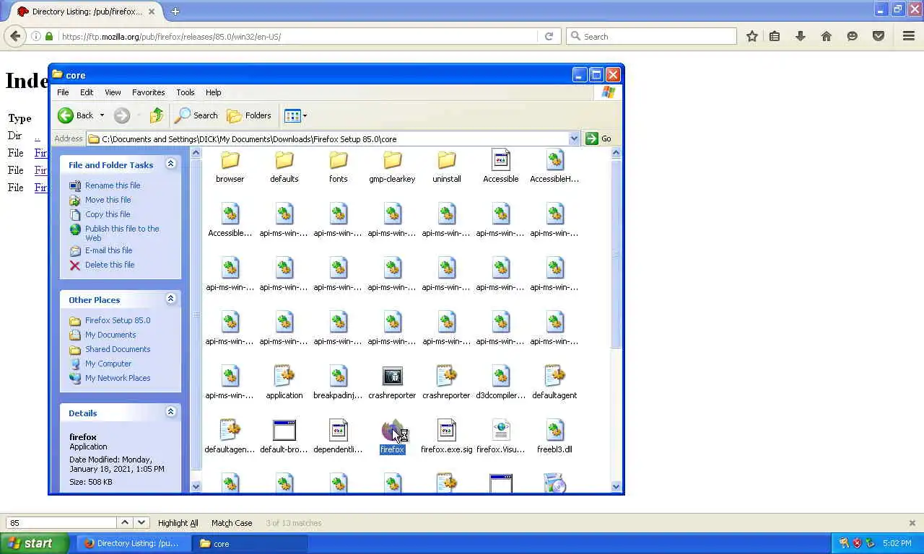
Task: Select the firefox application icon
Action: coord(392,430)
